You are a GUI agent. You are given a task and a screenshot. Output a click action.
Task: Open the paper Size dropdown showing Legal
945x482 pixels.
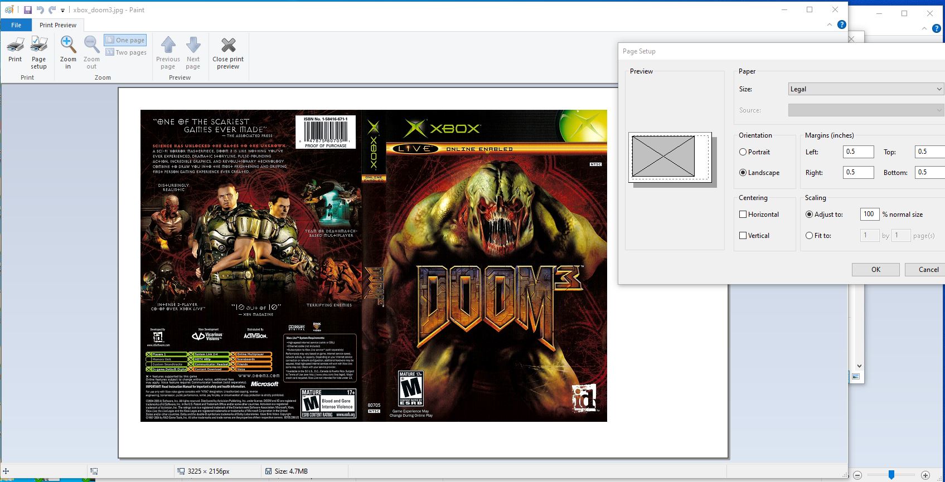866,89
